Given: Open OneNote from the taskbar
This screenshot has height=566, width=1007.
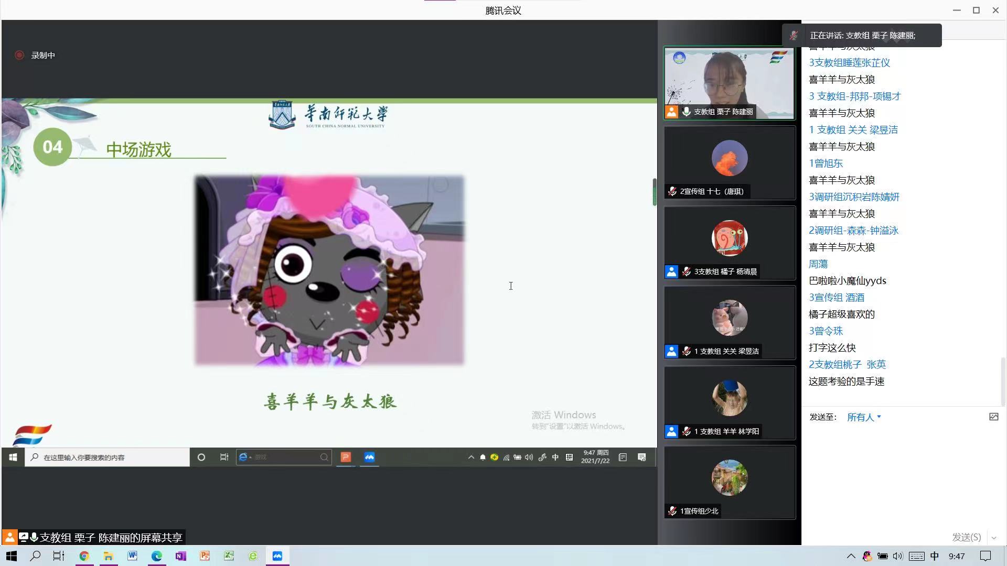Looking at the screenshot, I should click(180, 556).
